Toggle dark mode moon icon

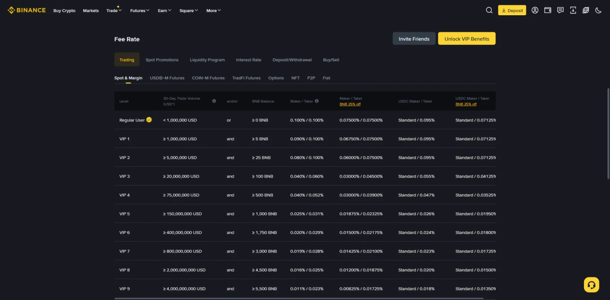click(598, 10)
